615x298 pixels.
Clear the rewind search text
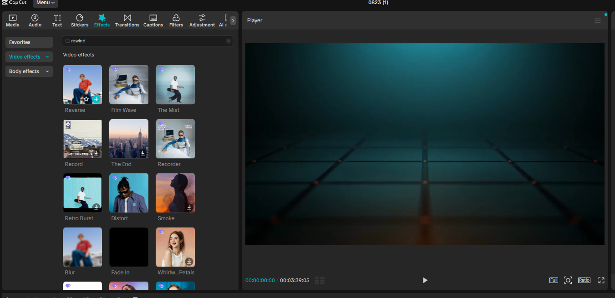[229, 41]
